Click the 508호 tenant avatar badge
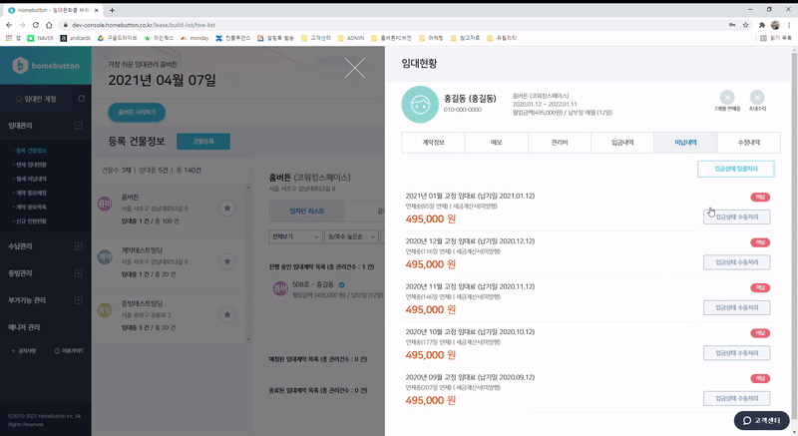The width and height of the screenshot is (798, 436). point(280,289)
